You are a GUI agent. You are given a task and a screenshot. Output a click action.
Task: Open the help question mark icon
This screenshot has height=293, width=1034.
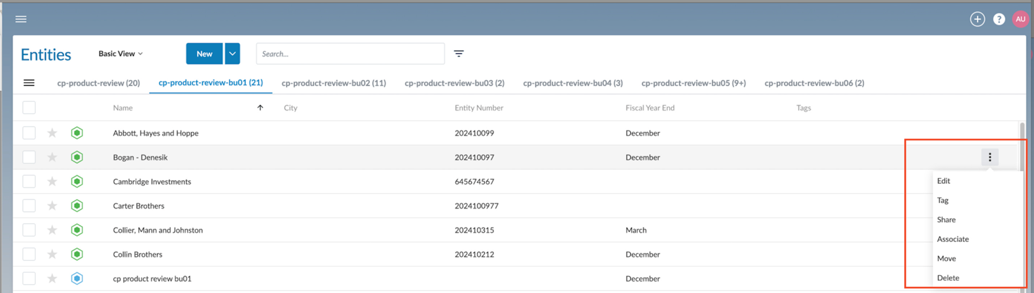coord(998,19)
